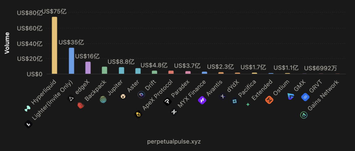Image resolution: width=355 pixels, height=151 pixels.
Task: Click the Hyperliquid logo icon
Action: pyautogui.click(x=27, y=108)
